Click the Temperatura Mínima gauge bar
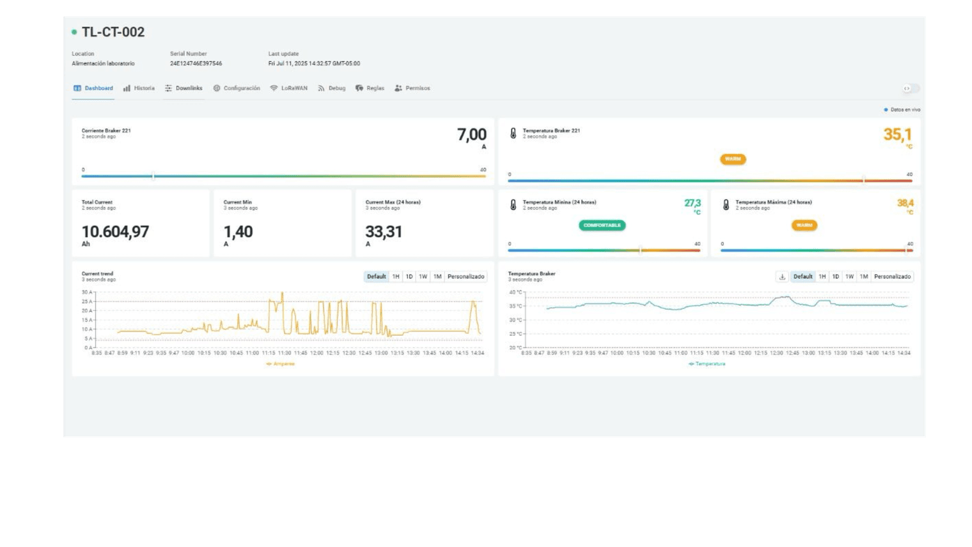Viewport: 972px width, 547px height. click(x=604, y=250)
